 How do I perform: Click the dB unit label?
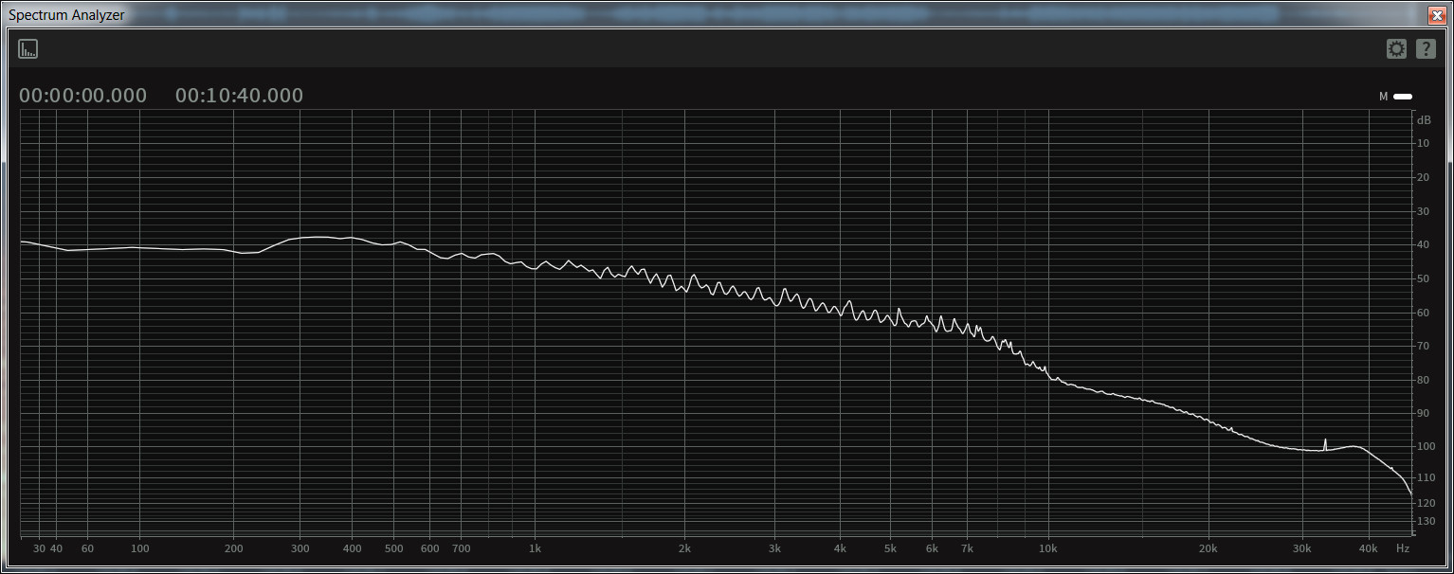tap(1424, 120)
